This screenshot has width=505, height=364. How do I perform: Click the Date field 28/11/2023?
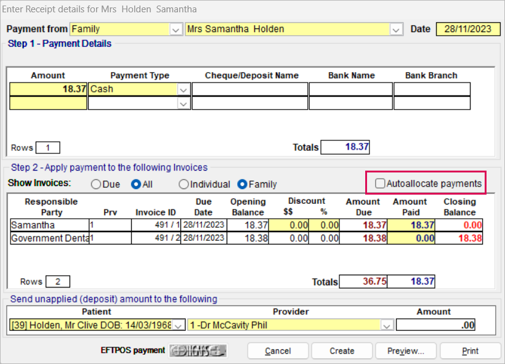(x=468, y=29)
